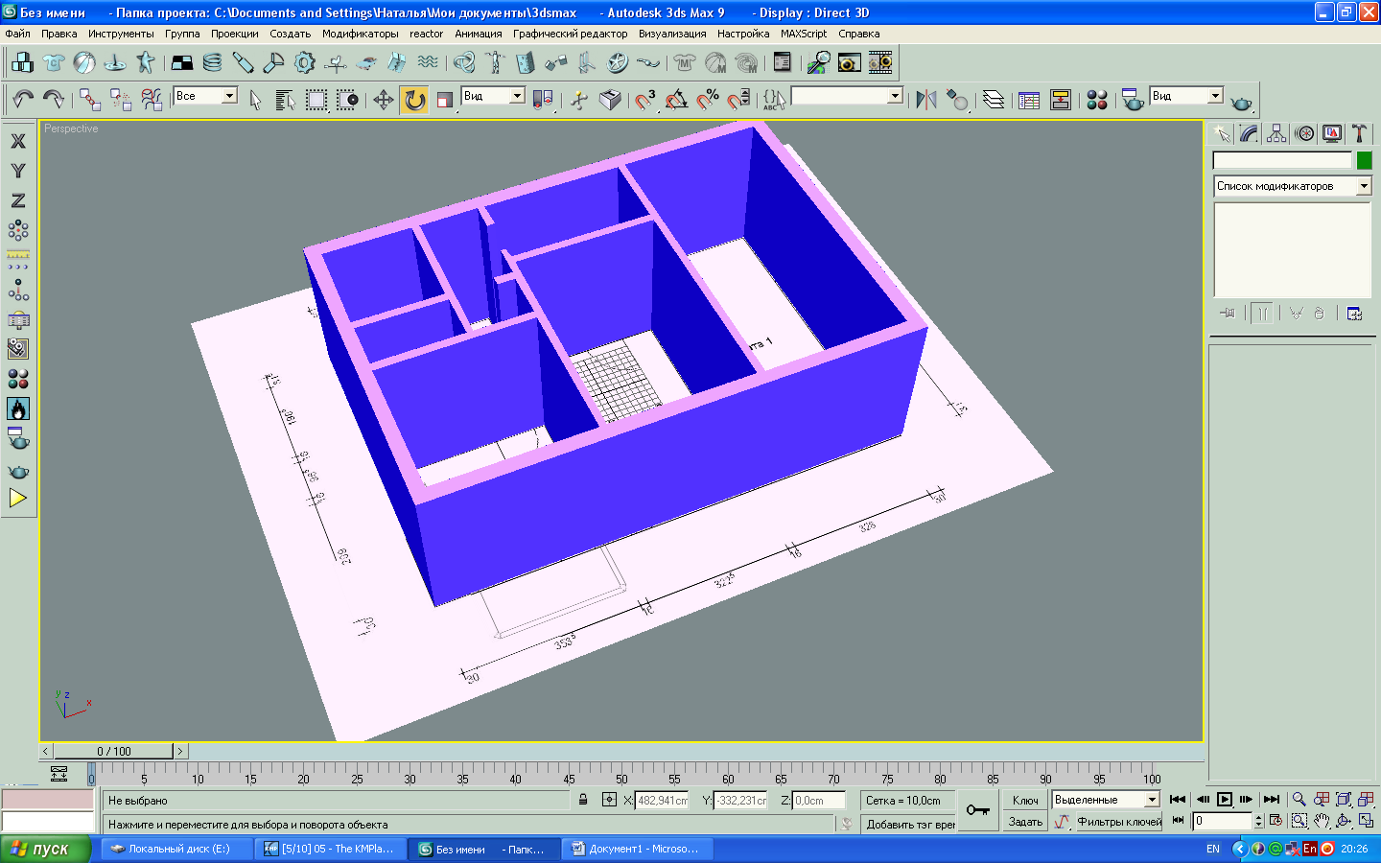Click the Redo arrow icon
The width and height of the screenshot is (1381, 863).
click(x=54, y=99)
